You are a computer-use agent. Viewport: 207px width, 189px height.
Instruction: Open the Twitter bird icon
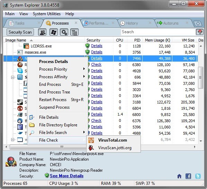[x=198, y=176]
